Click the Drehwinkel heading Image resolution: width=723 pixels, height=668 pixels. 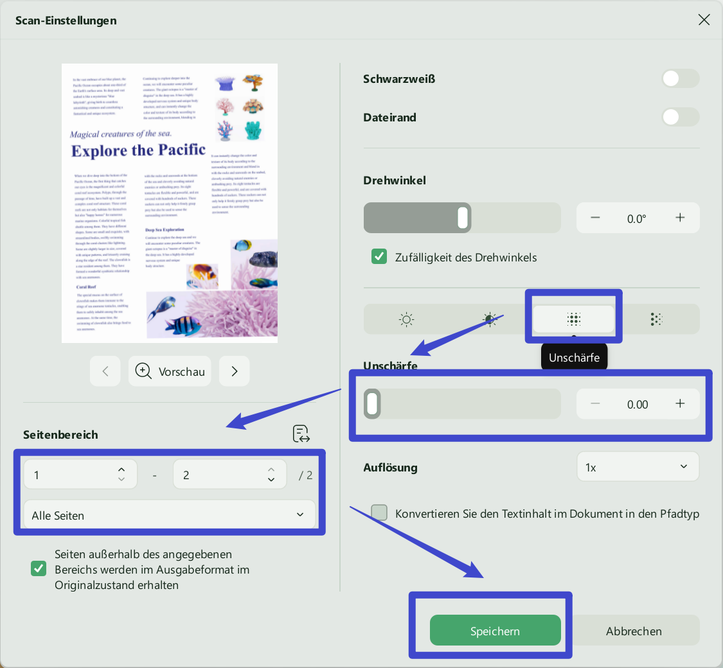[x=394, y=180]
